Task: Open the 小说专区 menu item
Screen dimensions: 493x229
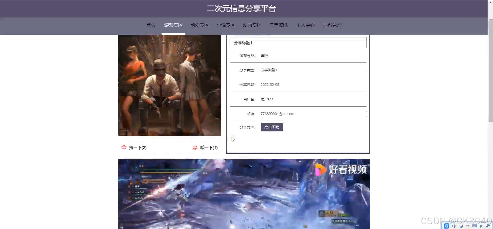Action: point(226,25)
